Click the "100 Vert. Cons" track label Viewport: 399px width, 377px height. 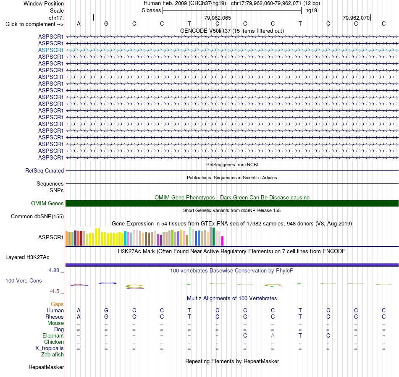(24, 280)
